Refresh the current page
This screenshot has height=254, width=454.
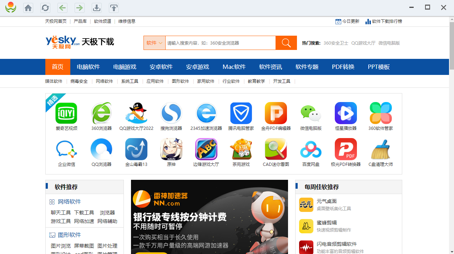coord(45,8)
